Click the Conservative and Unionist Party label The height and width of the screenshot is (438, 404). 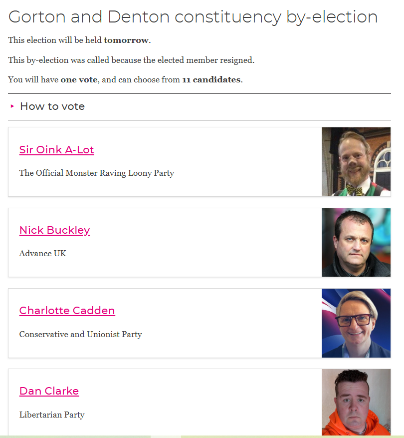coord(80,334)
